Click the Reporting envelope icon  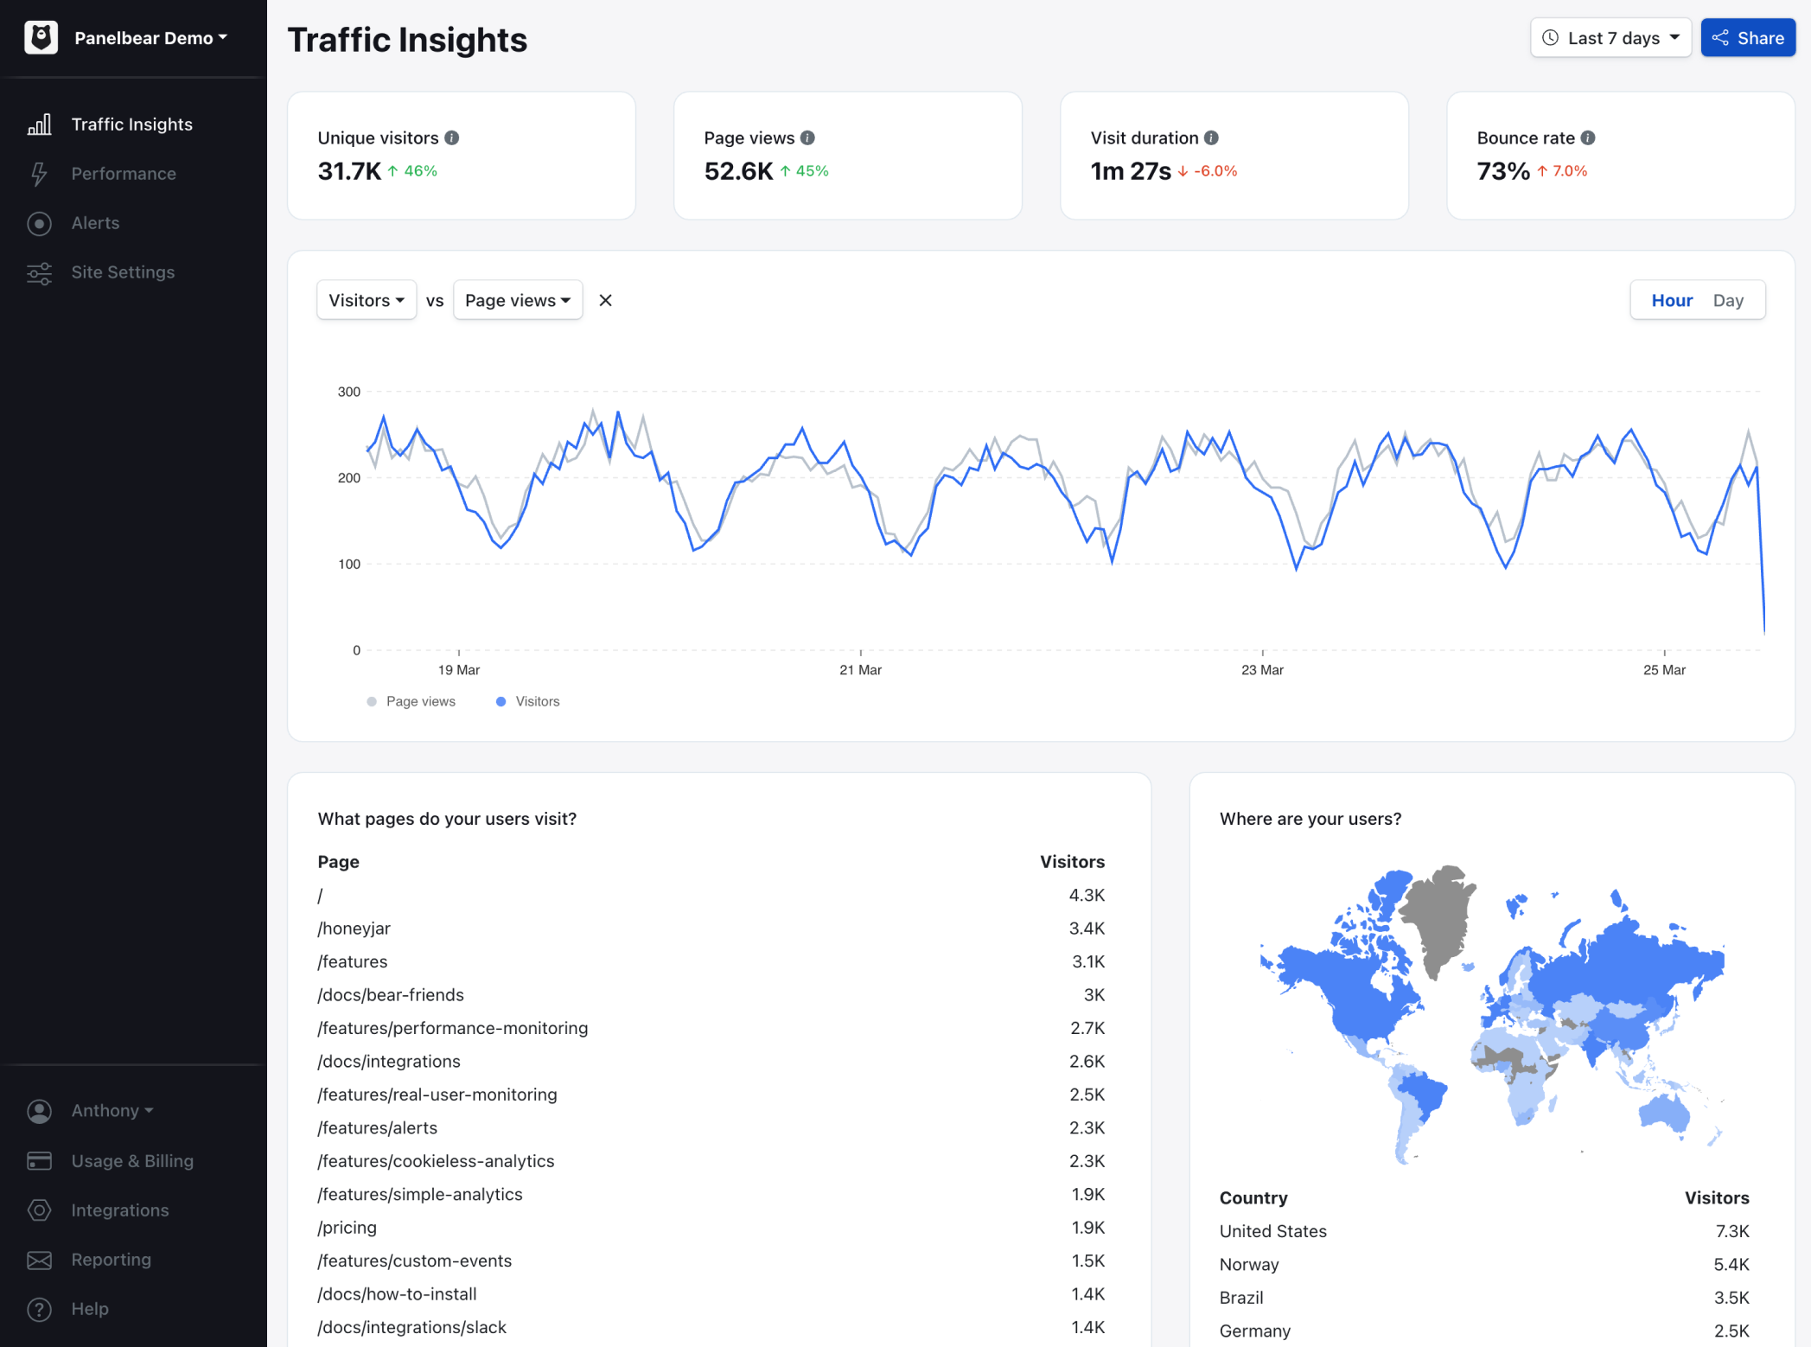pyautogui.click(x=39, y=1260)
